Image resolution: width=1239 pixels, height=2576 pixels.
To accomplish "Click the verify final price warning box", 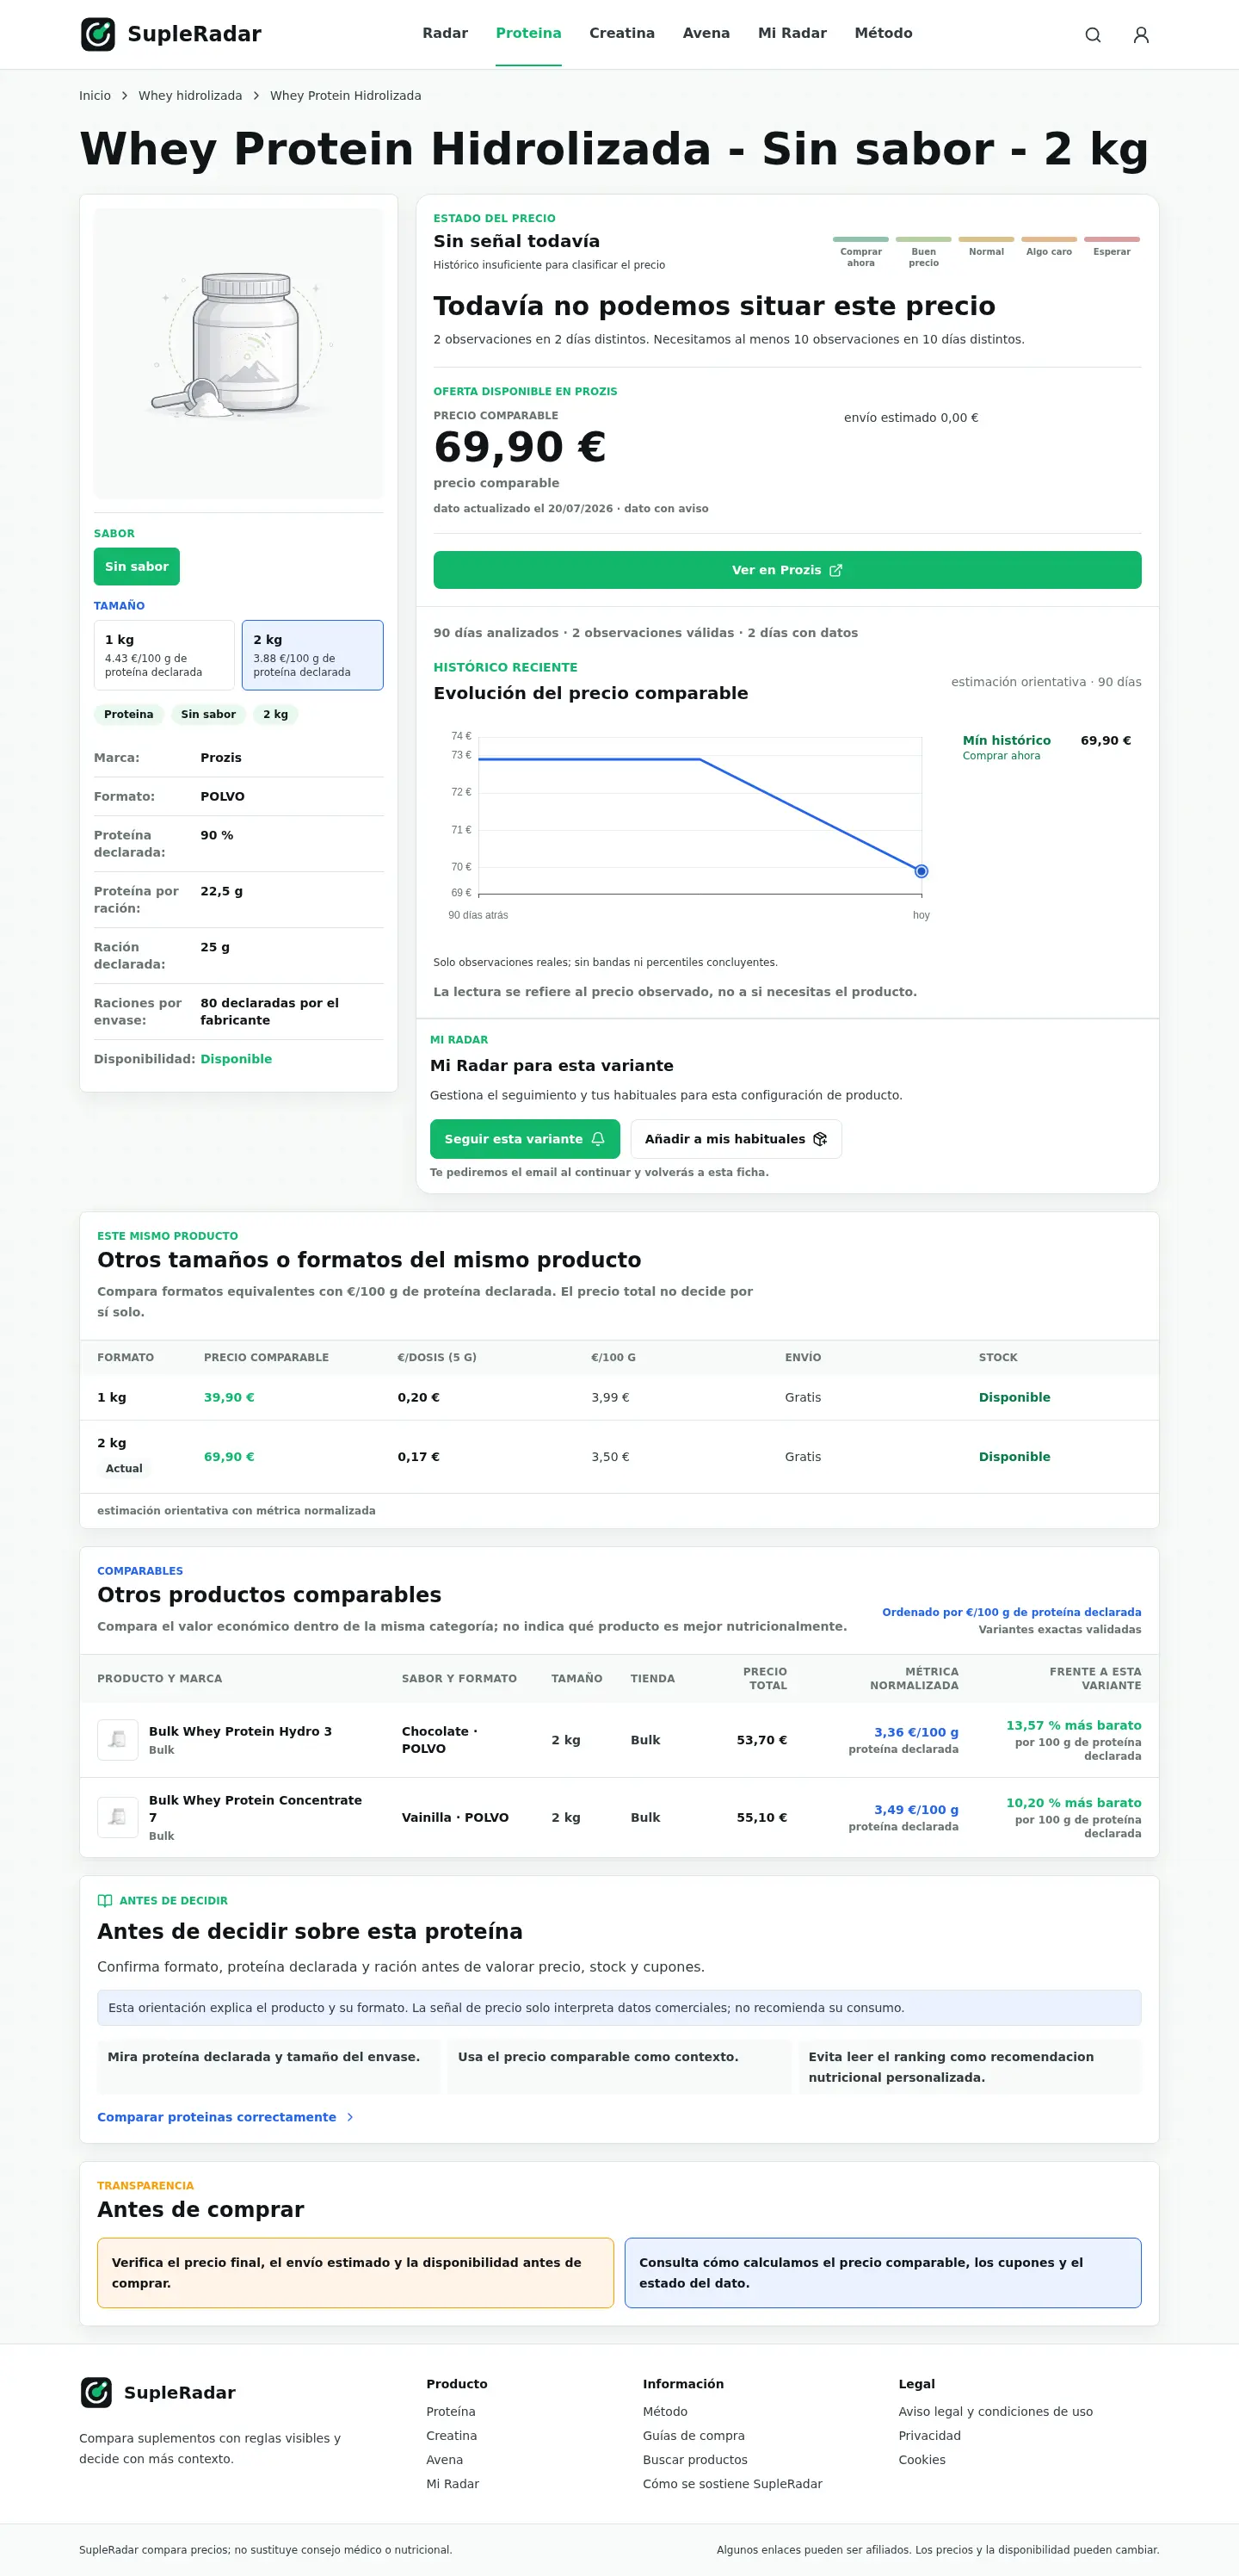I will coord(355,2272).
